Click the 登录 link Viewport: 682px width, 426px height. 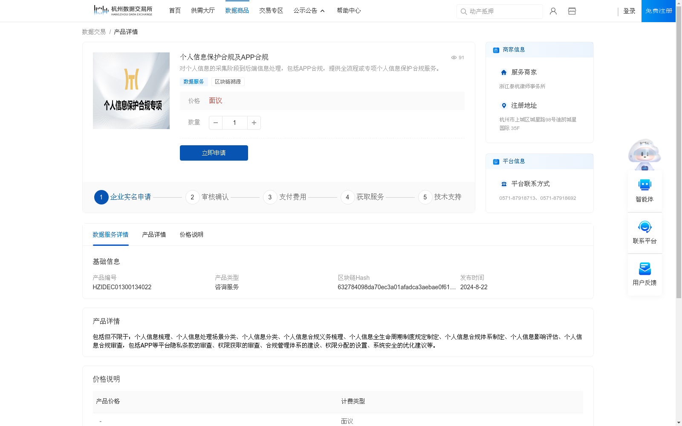click(x=629, y=11)
